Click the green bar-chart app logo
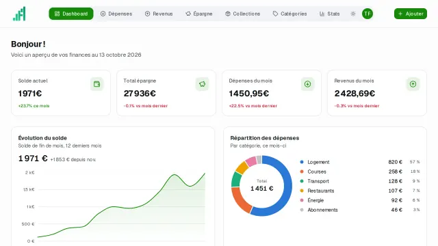This screenshot has height=246, width=438. [19, 14]
